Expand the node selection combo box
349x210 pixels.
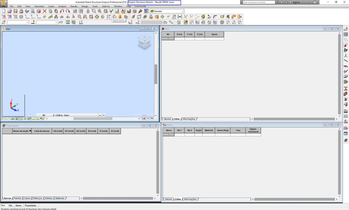click(x=27, y=22)
